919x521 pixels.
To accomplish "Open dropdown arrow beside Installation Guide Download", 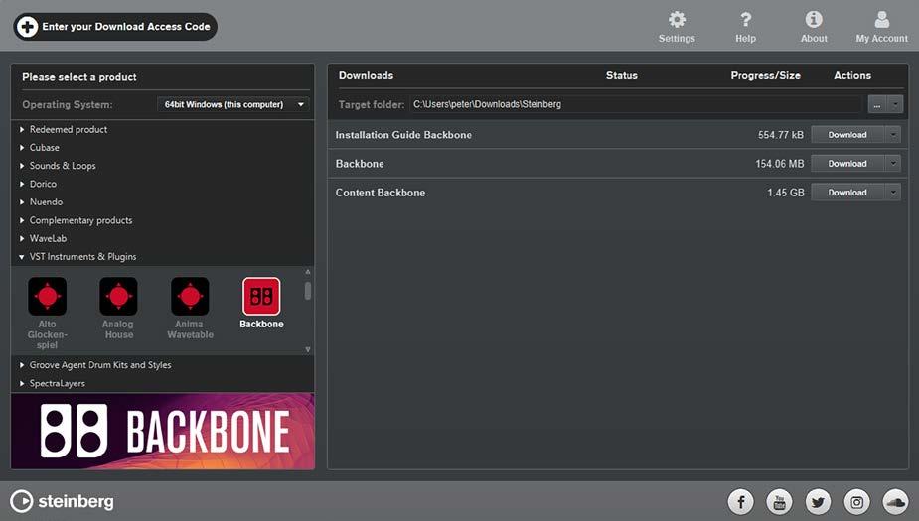I will pos(892,135).
